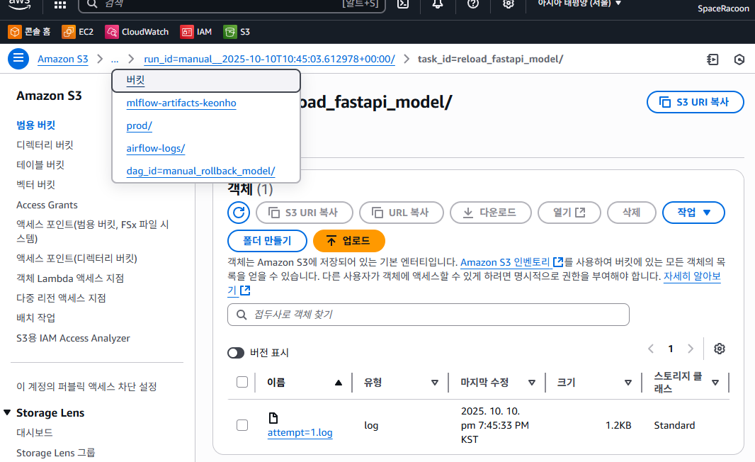The image size is (755, 462).
Task: Open the AWS services grid menu icon
Action: (x=60, y=4)
